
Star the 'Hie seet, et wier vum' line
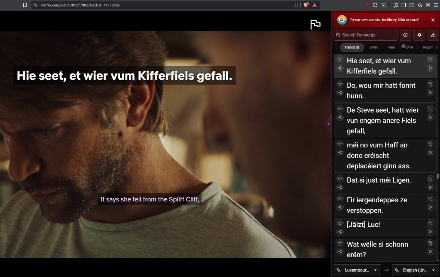tap(340, 59)
